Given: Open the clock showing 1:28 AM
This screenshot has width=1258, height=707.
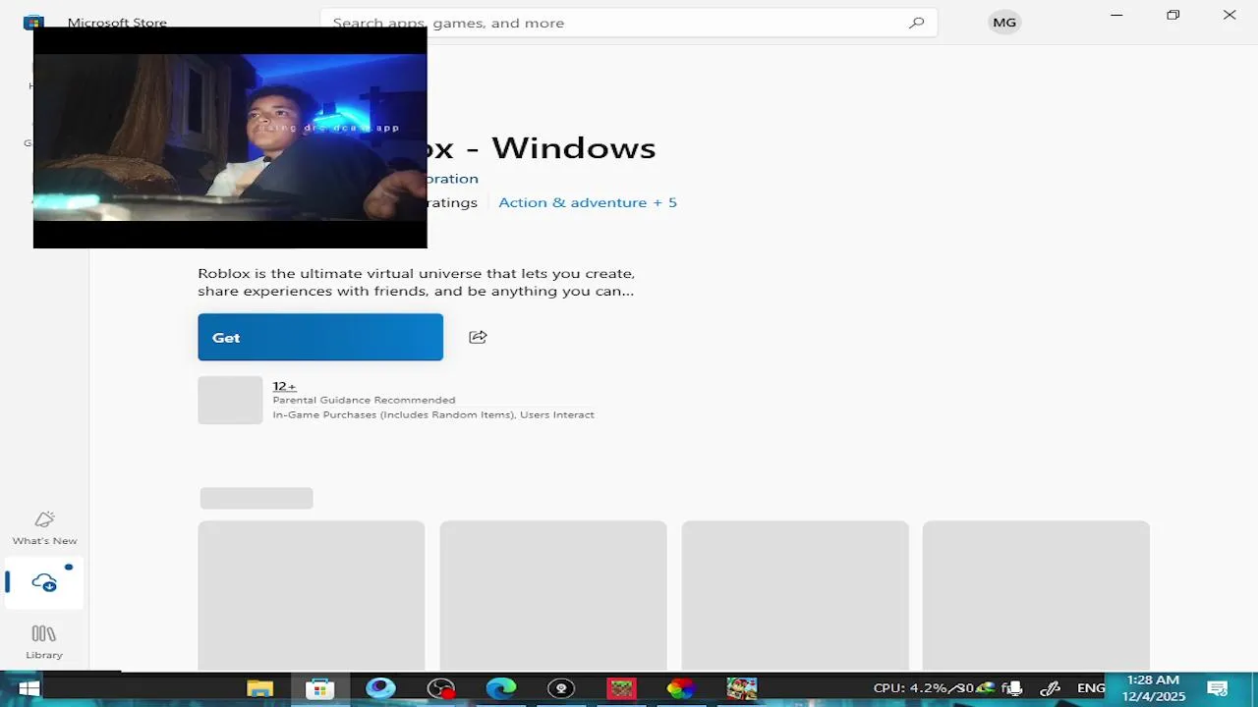Looking at the screenshot, I should coord(1153,688).
